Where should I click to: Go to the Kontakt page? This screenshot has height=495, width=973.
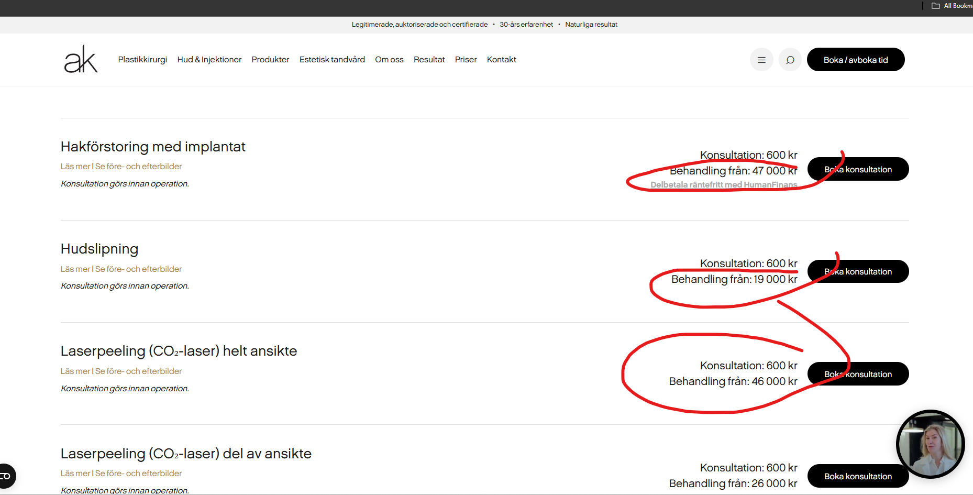(x=501, y=60)
